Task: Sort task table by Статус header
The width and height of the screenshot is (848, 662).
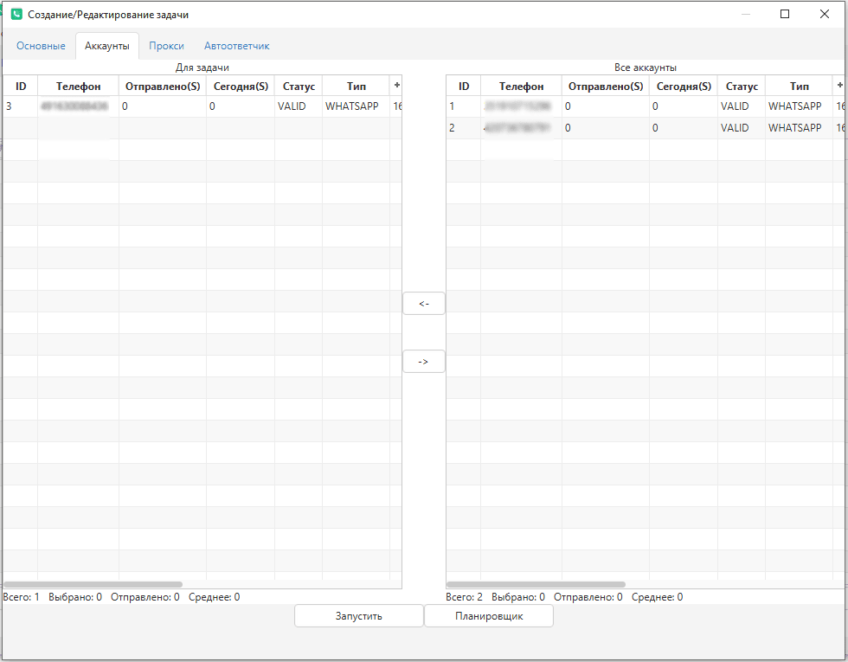Action: (x=299, y=86)
